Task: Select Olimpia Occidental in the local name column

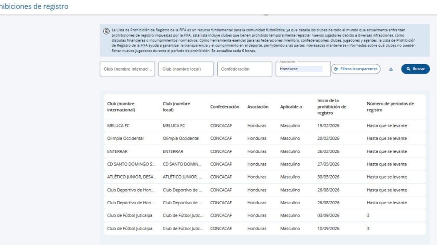Action: pos(181,138)
